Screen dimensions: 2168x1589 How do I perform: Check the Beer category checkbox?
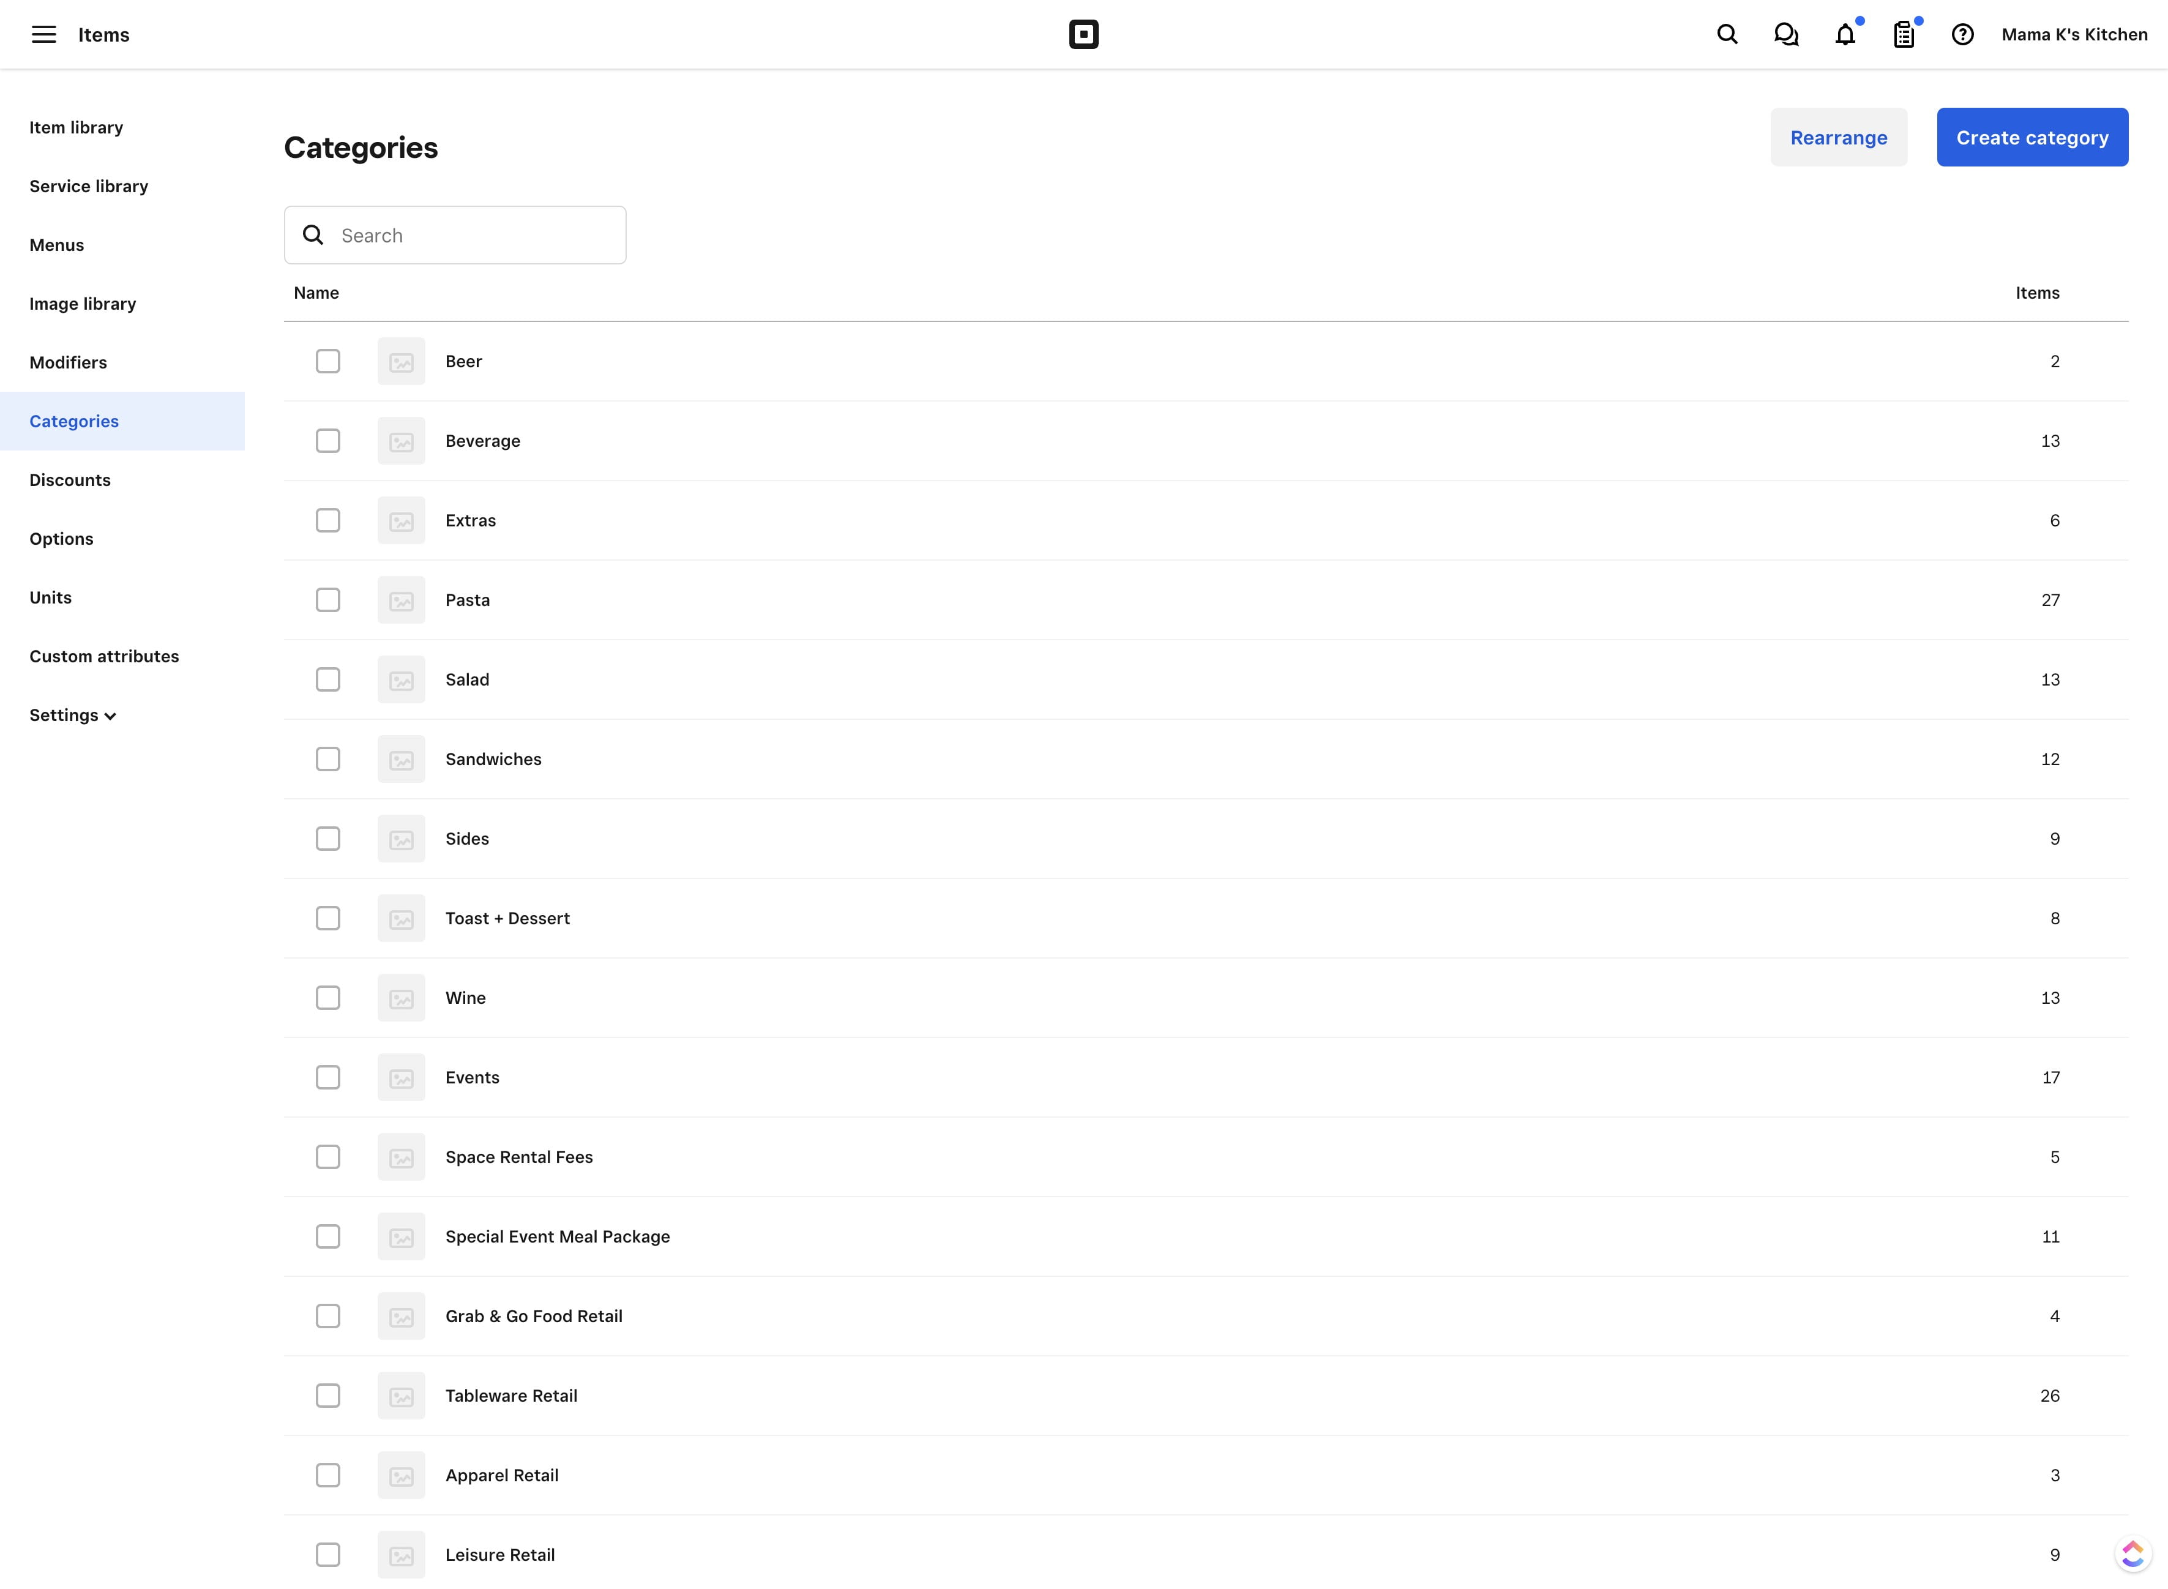click(328, 361)
